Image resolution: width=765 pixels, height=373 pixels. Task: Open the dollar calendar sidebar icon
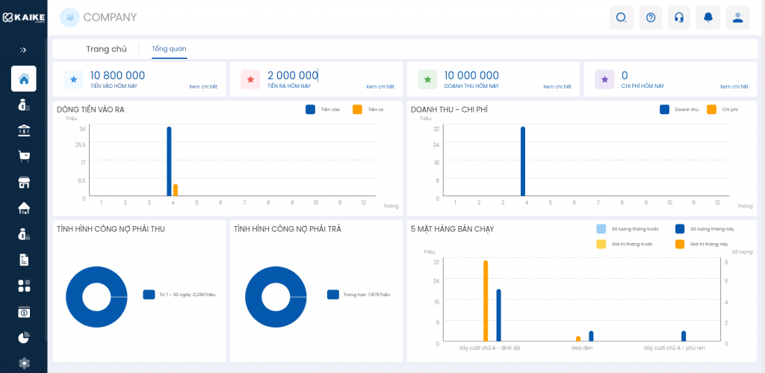coord(23,312)
